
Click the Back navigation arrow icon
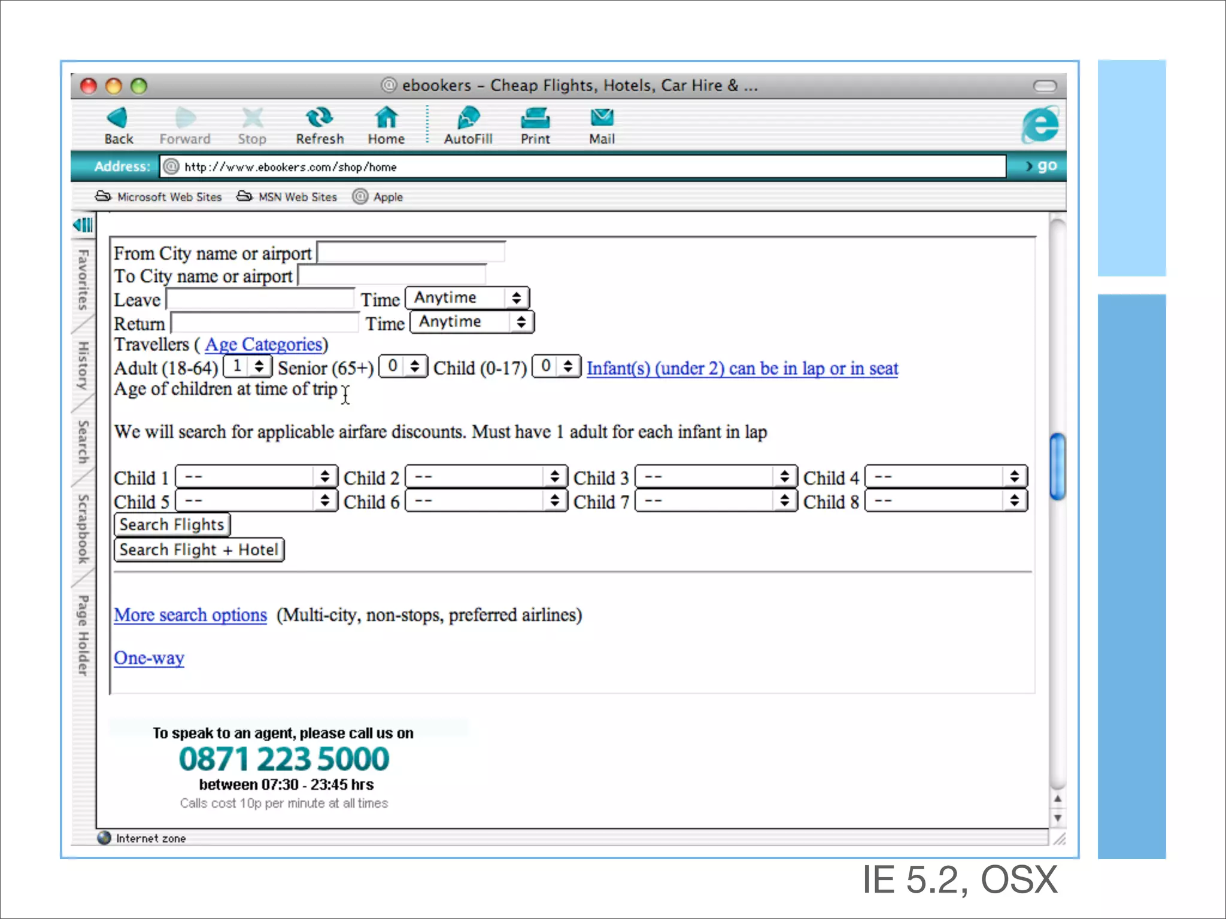click(117, 118)
